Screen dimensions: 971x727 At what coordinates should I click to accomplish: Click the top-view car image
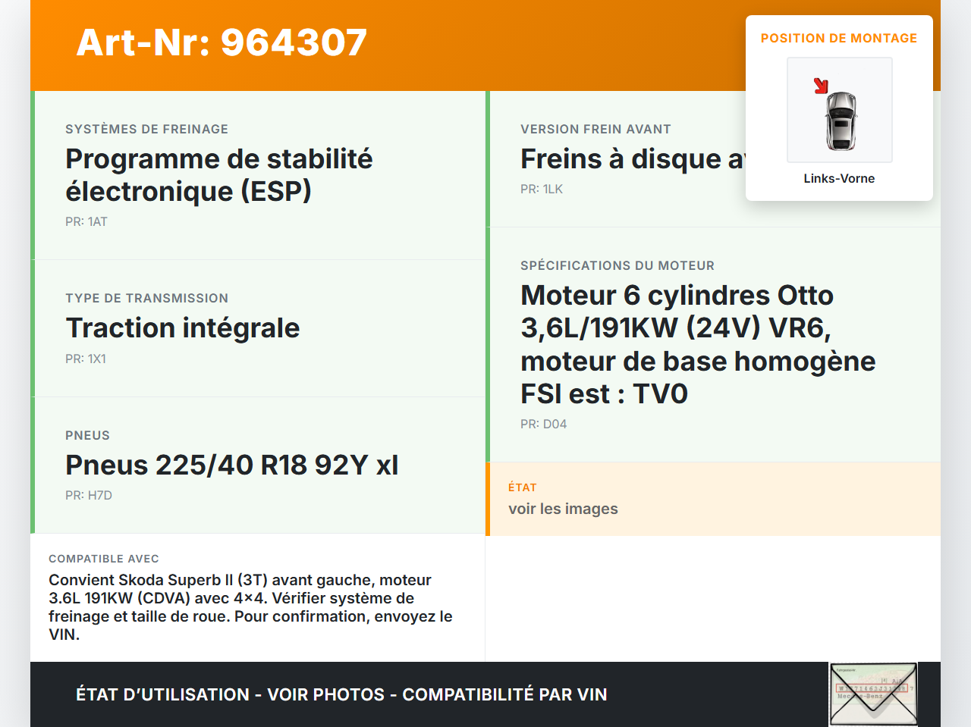point(841,121)
